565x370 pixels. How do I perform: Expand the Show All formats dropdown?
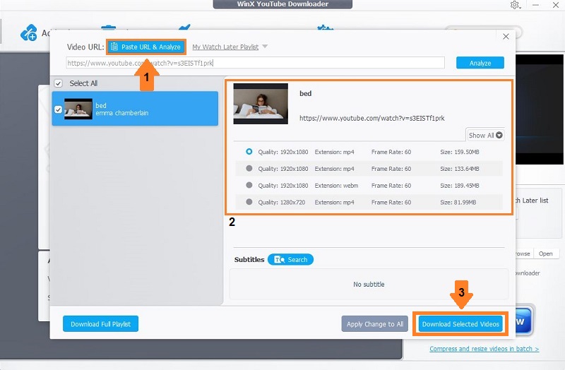click(486, 135)
